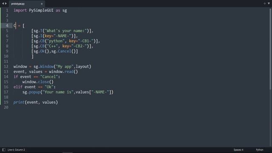The height and width of the screenshot is (153, 272).
Task: Click 'read' in window.read()
Action: pyautogui.click(x=69, y=72)
